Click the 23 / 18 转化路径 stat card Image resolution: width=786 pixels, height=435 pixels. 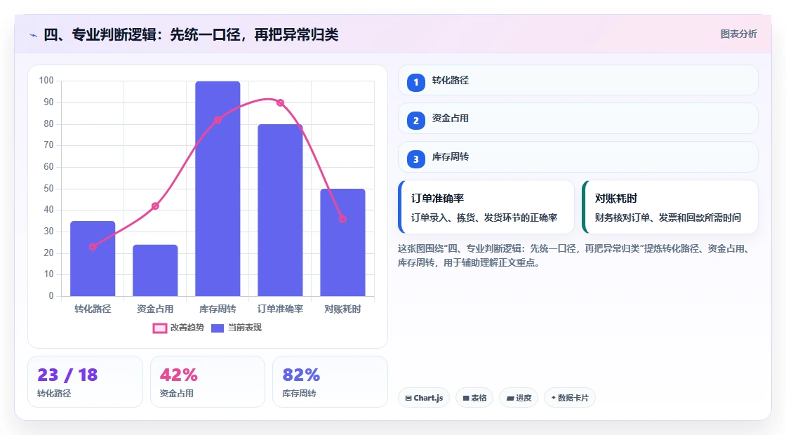(x=85, y=382)
